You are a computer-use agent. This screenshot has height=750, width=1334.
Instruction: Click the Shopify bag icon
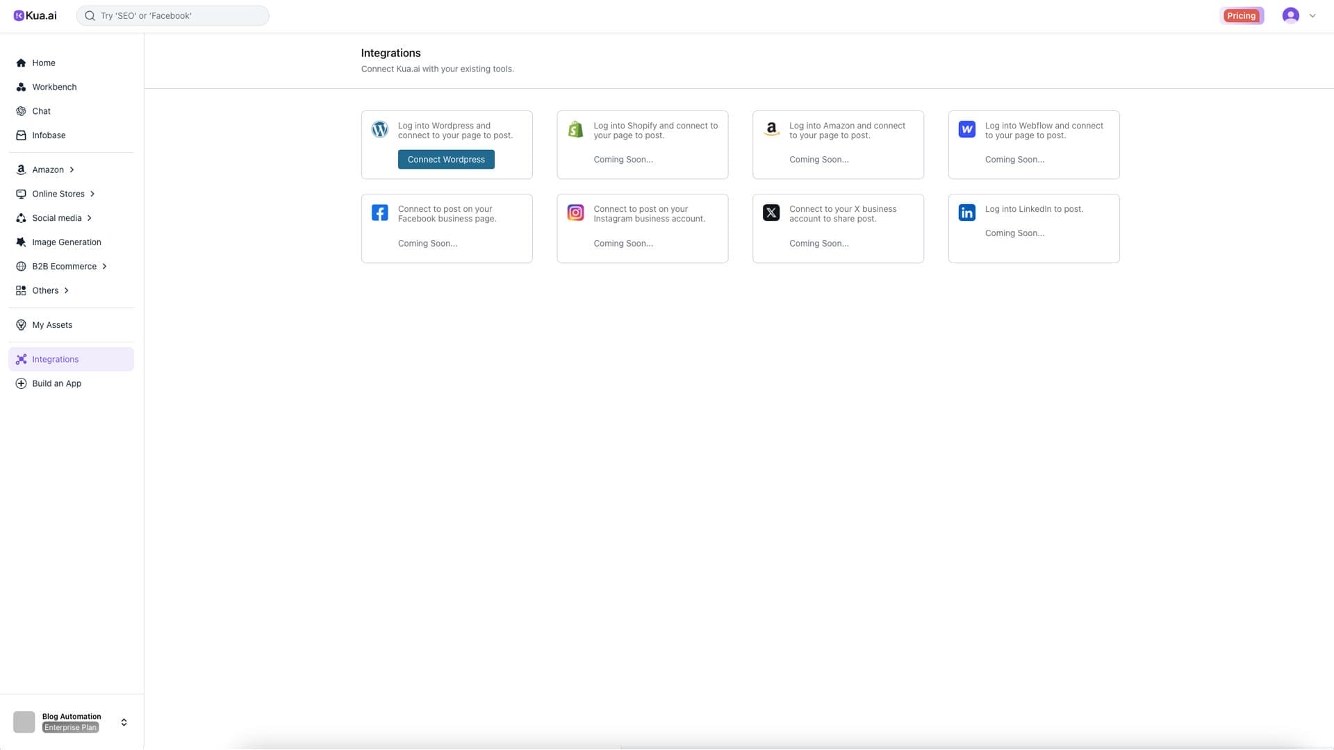click(575, 129)
